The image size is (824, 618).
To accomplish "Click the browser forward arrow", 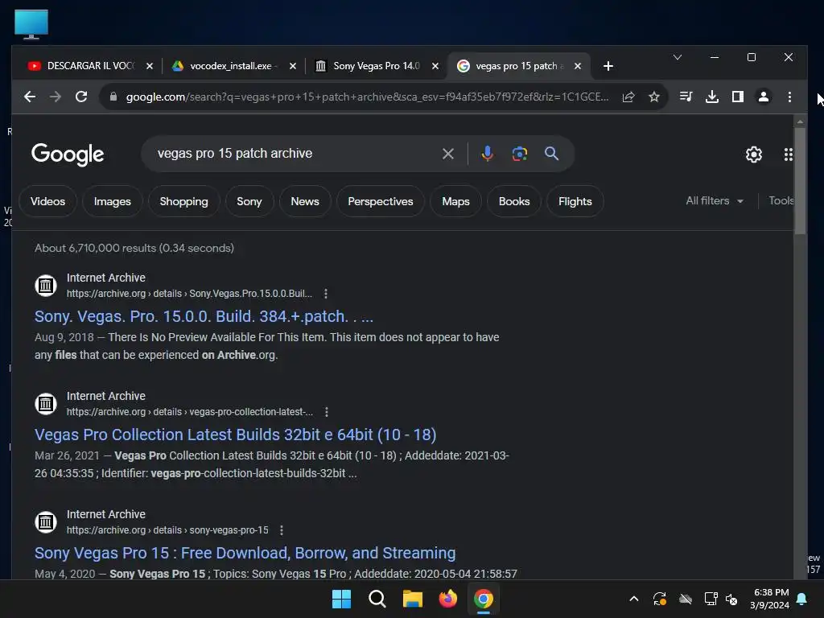I will click(56, 97).
